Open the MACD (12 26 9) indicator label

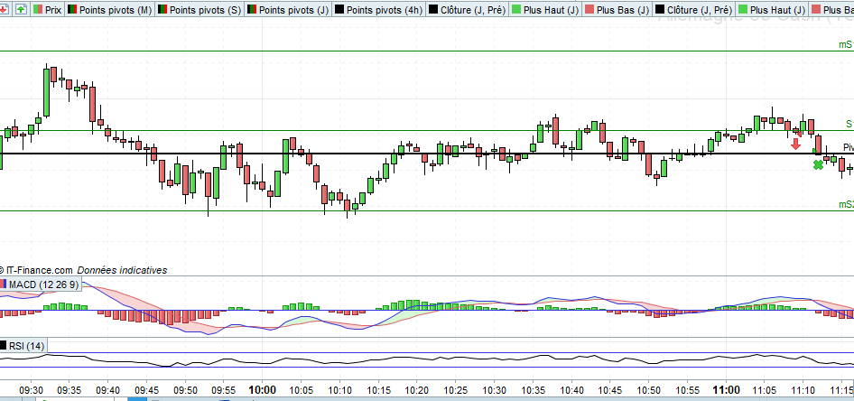pyautogui.click(x=43, y=284)
